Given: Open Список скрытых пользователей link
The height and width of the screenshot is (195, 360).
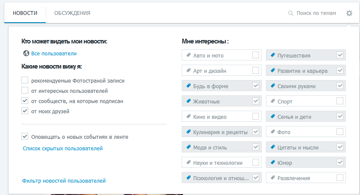Looking at the screenshot, I should coord(63,148).
